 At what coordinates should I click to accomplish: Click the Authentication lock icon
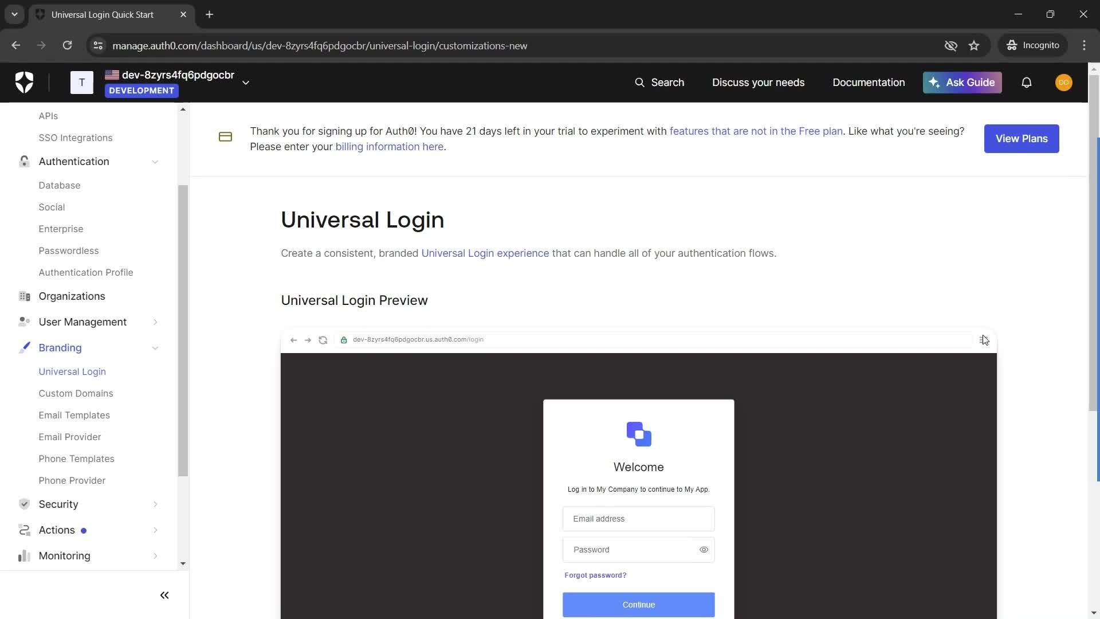24,162
